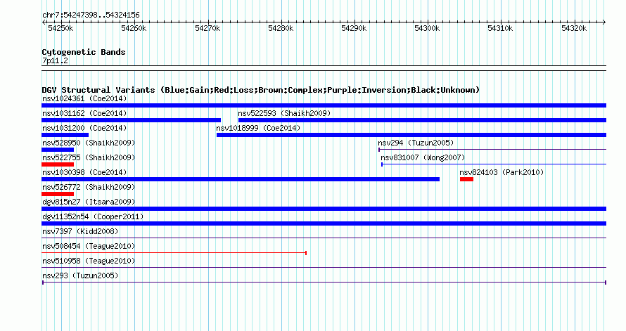Image resolution: width=626 pixels, height=331 pixels.
Task: Click the 54300k ruler tick label
Action: coord(427,28)
